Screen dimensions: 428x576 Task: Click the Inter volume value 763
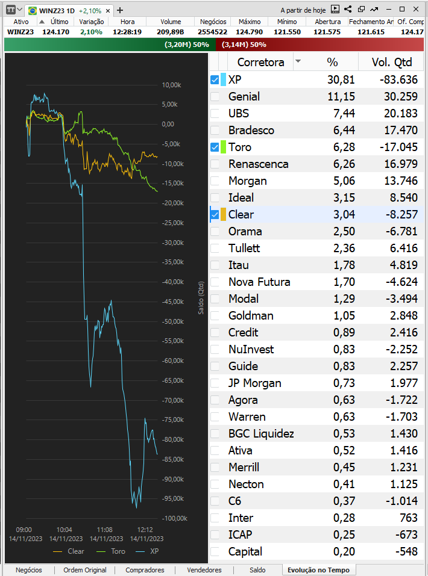tap(409, 518)
